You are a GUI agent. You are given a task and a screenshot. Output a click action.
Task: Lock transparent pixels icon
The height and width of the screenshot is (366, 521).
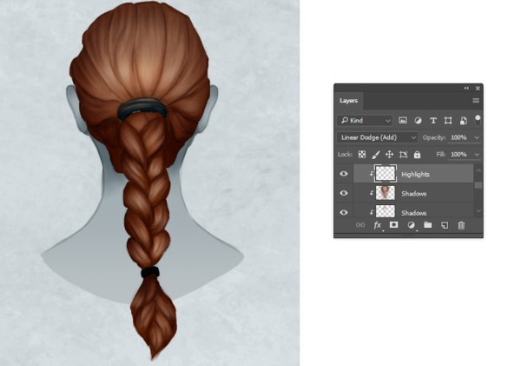[x=362, y=155]
